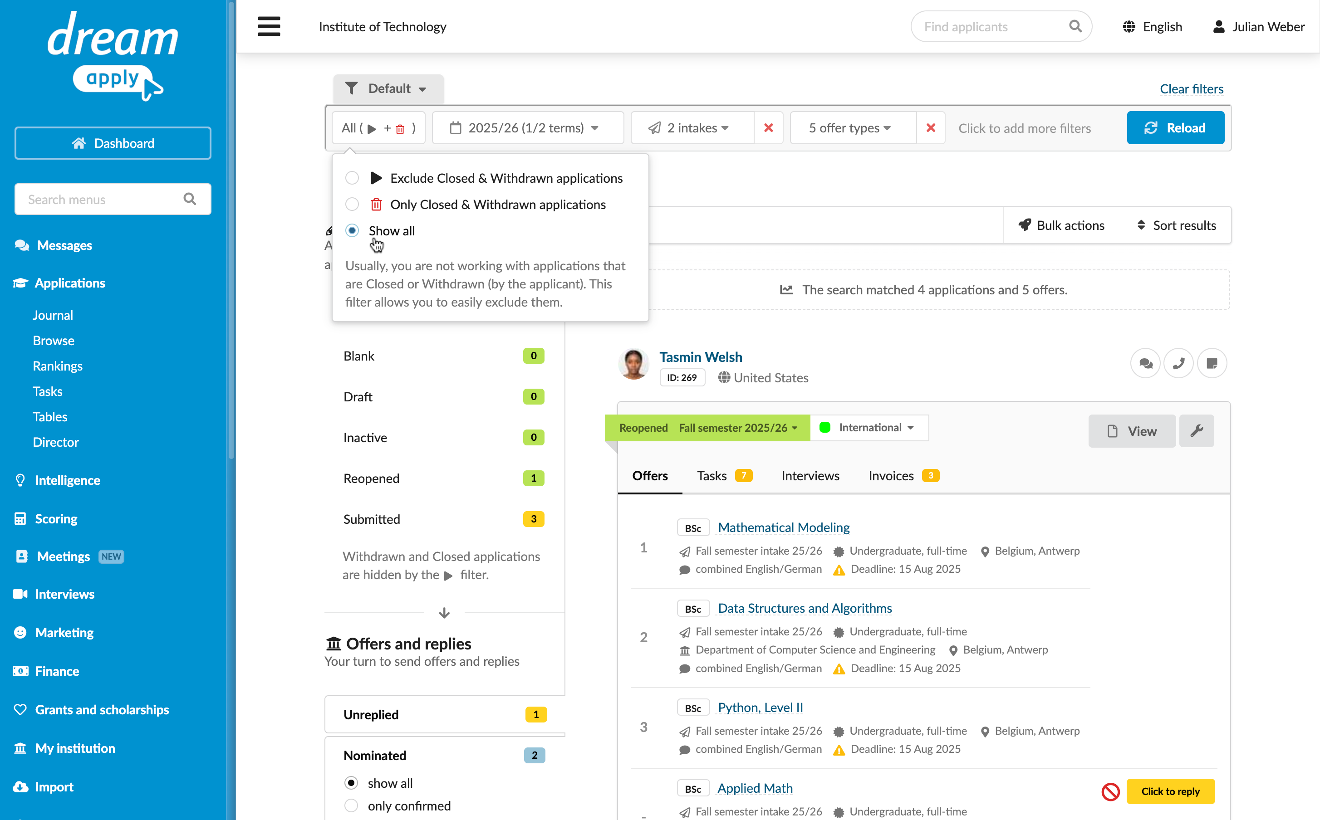Viewport: 1320px width, 820px height.
Task: Open the Default filter preset dropdown
Action: 388,89
